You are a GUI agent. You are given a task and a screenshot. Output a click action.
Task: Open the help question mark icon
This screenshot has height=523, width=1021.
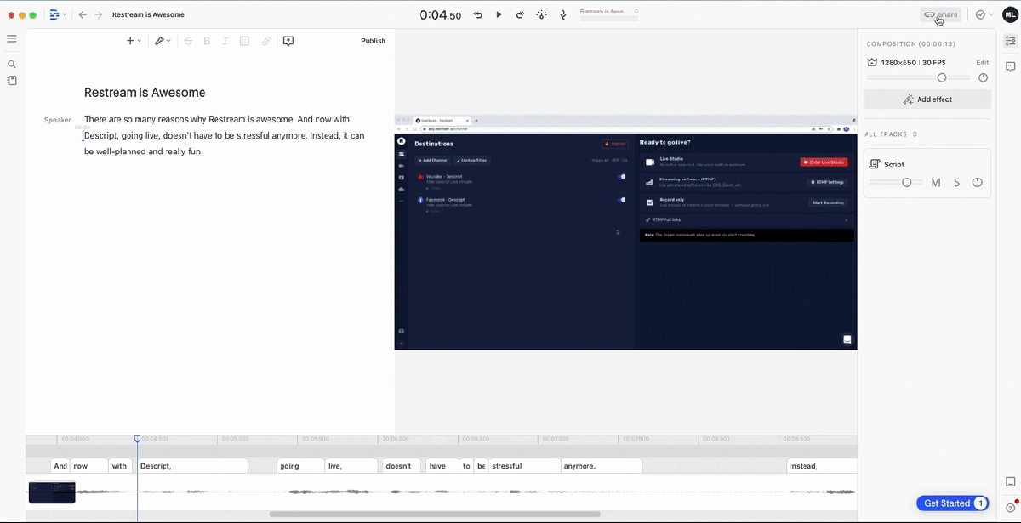(1011, 508)
